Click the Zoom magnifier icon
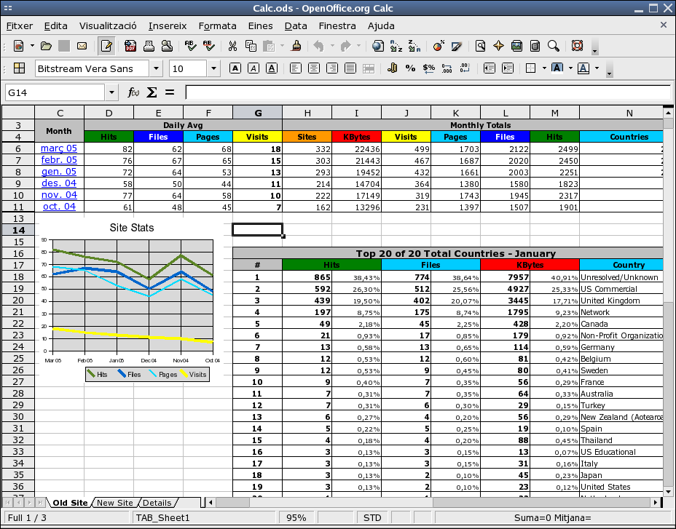This screenshot has width=676, height=529. [553, 46]
